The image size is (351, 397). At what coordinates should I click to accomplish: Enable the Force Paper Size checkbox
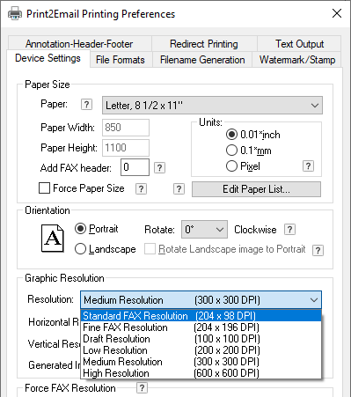click(x=44, y=188)
